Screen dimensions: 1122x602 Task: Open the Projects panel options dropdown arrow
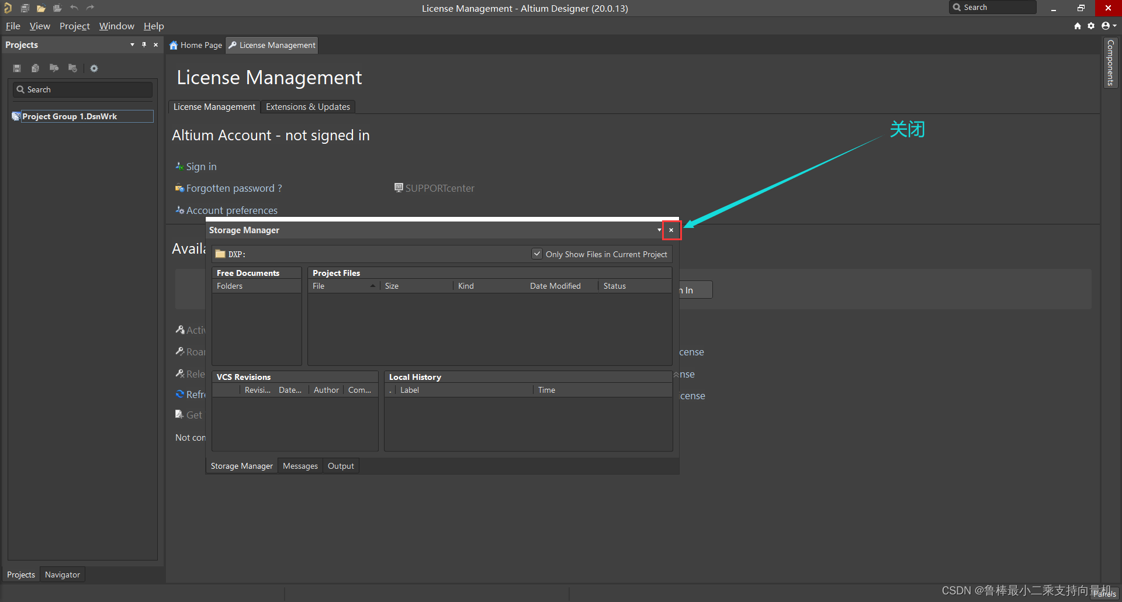pos(132,45)
